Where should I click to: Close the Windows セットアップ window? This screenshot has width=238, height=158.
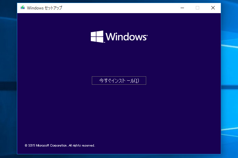tap(213, 8)
